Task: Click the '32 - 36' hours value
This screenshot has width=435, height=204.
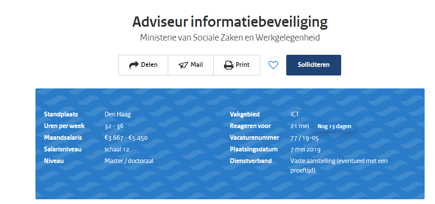Action: [114, 126]
